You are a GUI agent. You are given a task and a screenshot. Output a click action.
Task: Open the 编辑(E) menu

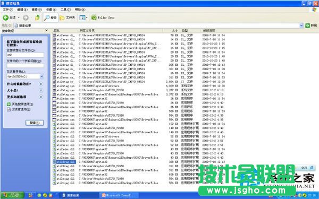[22, 10]
